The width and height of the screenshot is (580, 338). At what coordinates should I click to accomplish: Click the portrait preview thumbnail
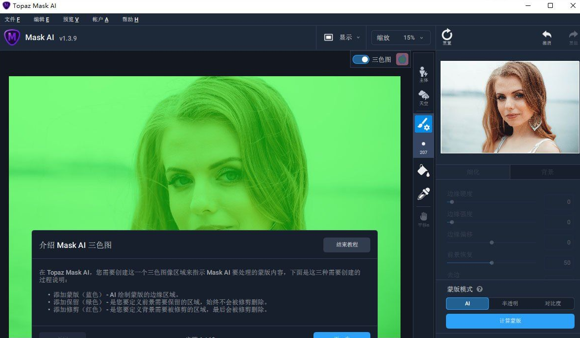pyautogui.click(x=510, y=107)
